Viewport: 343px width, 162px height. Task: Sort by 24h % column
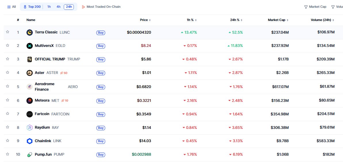(236, 20)
